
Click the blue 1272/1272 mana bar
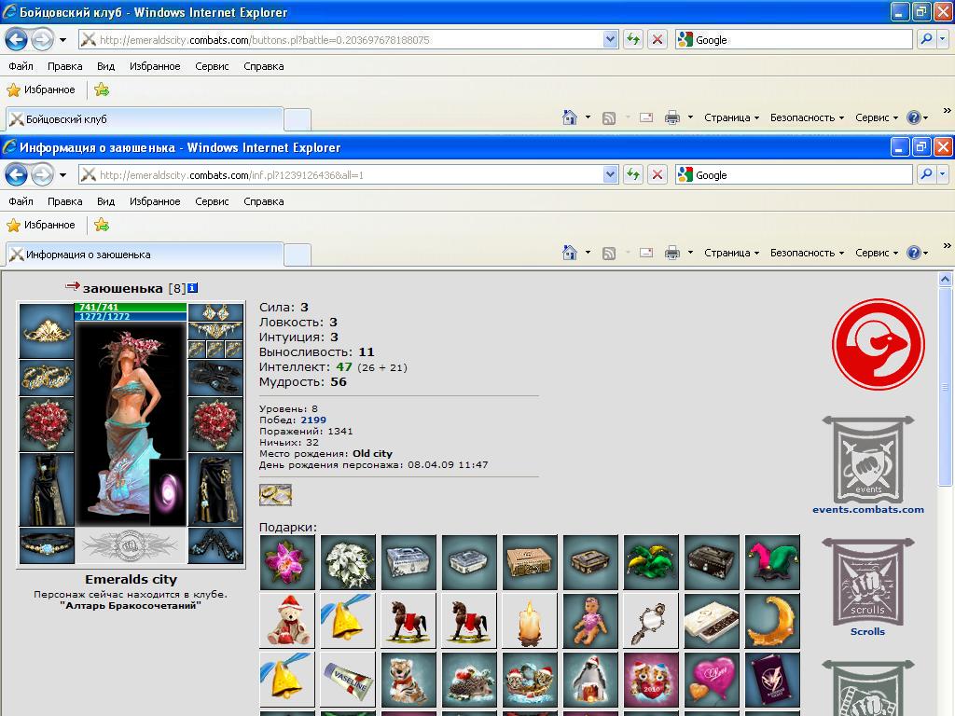tap(131, 317)
